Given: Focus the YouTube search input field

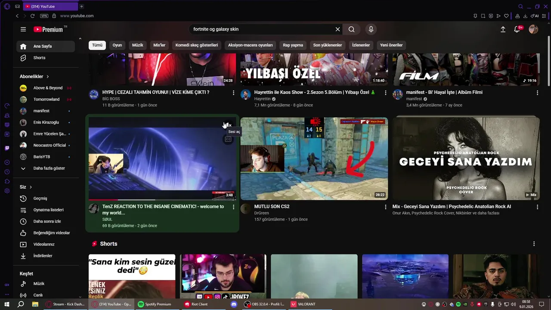Looking at the screenshot, I should click(x=263, y=29).
